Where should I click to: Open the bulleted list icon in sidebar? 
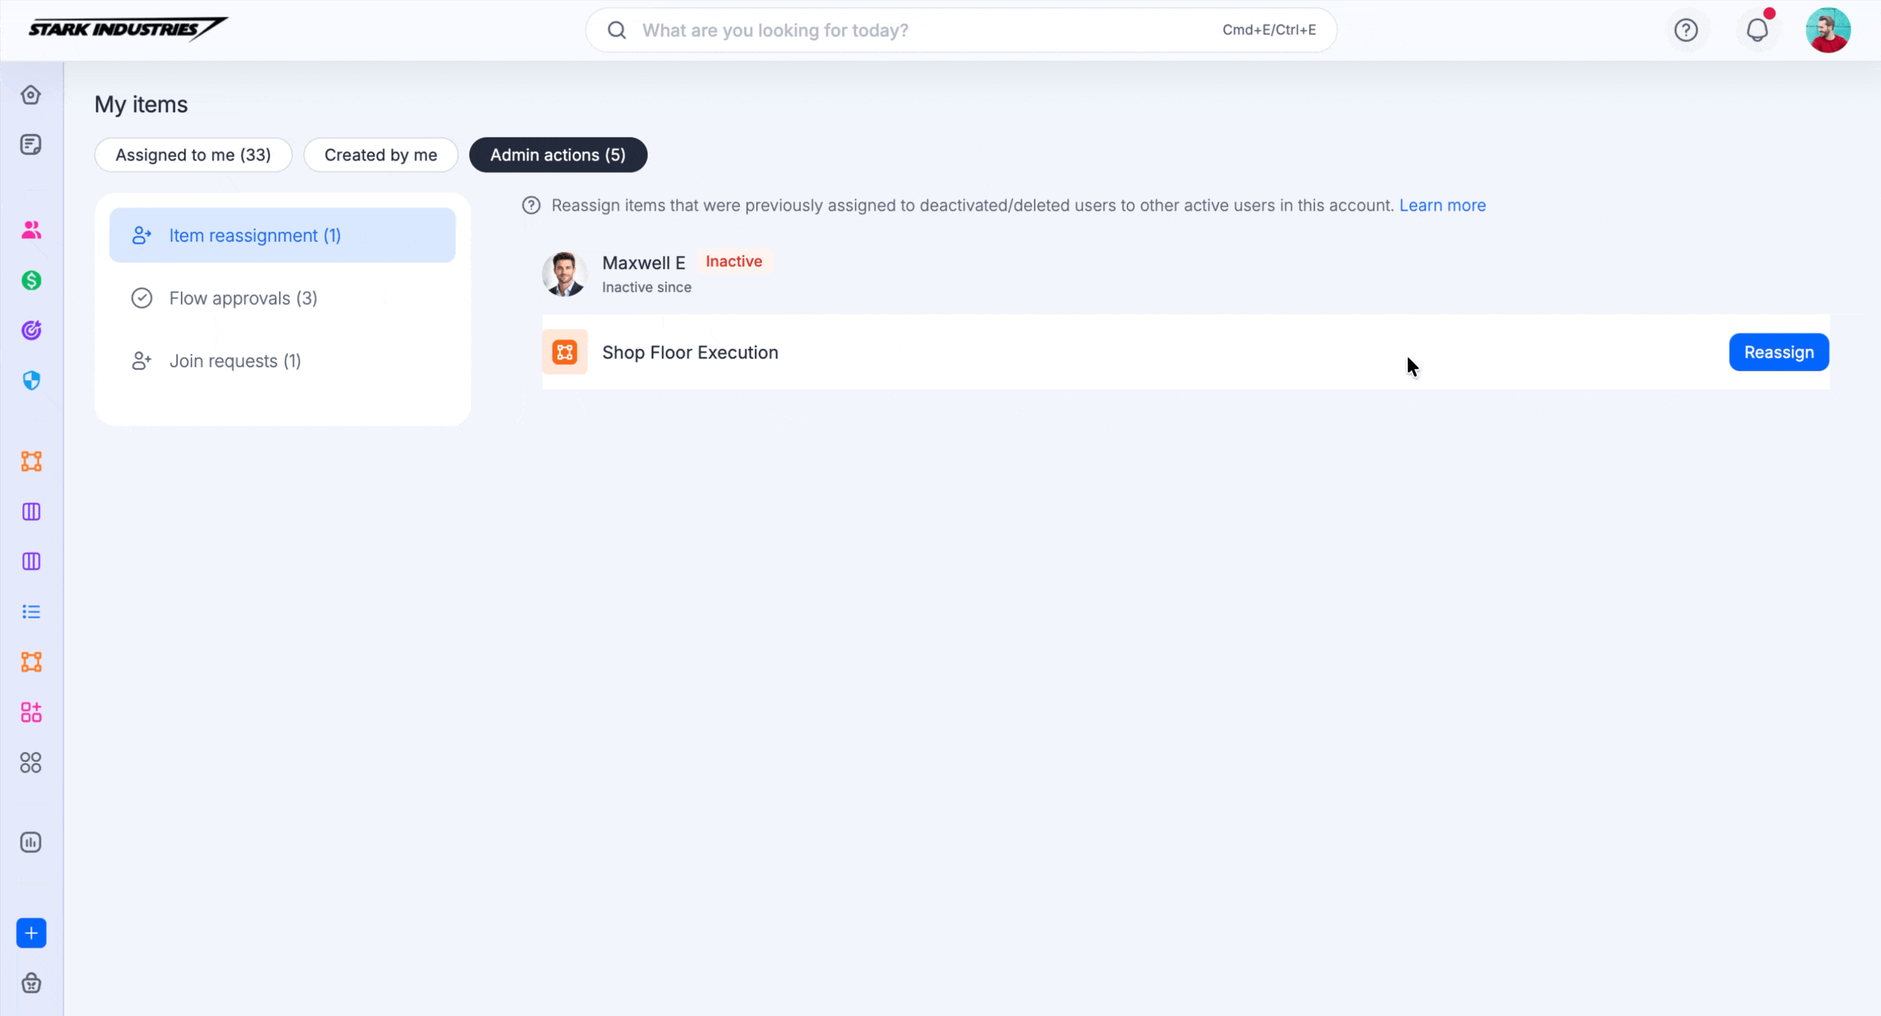click(31, 611)
